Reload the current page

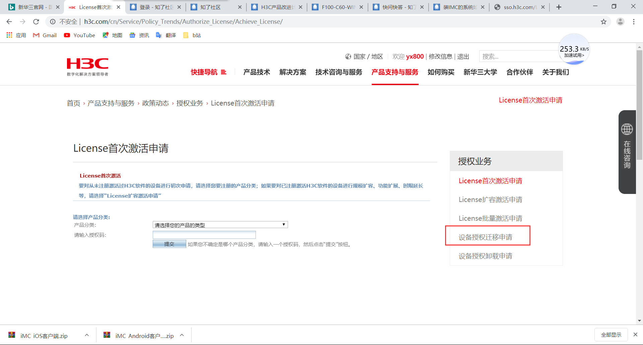point(36,22)
